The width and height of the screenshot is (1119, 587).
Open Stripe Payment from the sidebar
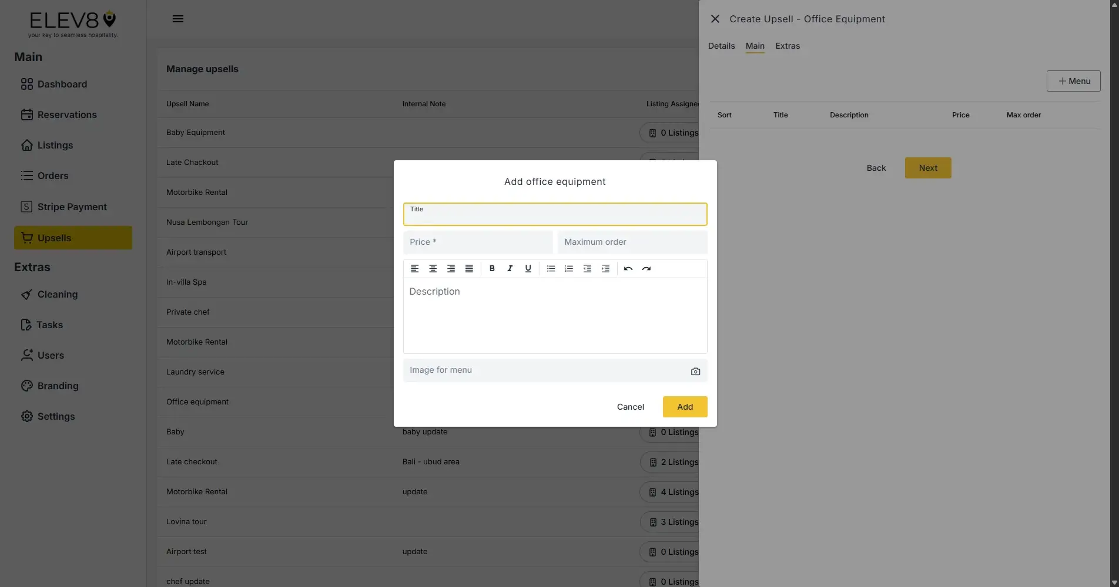[72, 207]
